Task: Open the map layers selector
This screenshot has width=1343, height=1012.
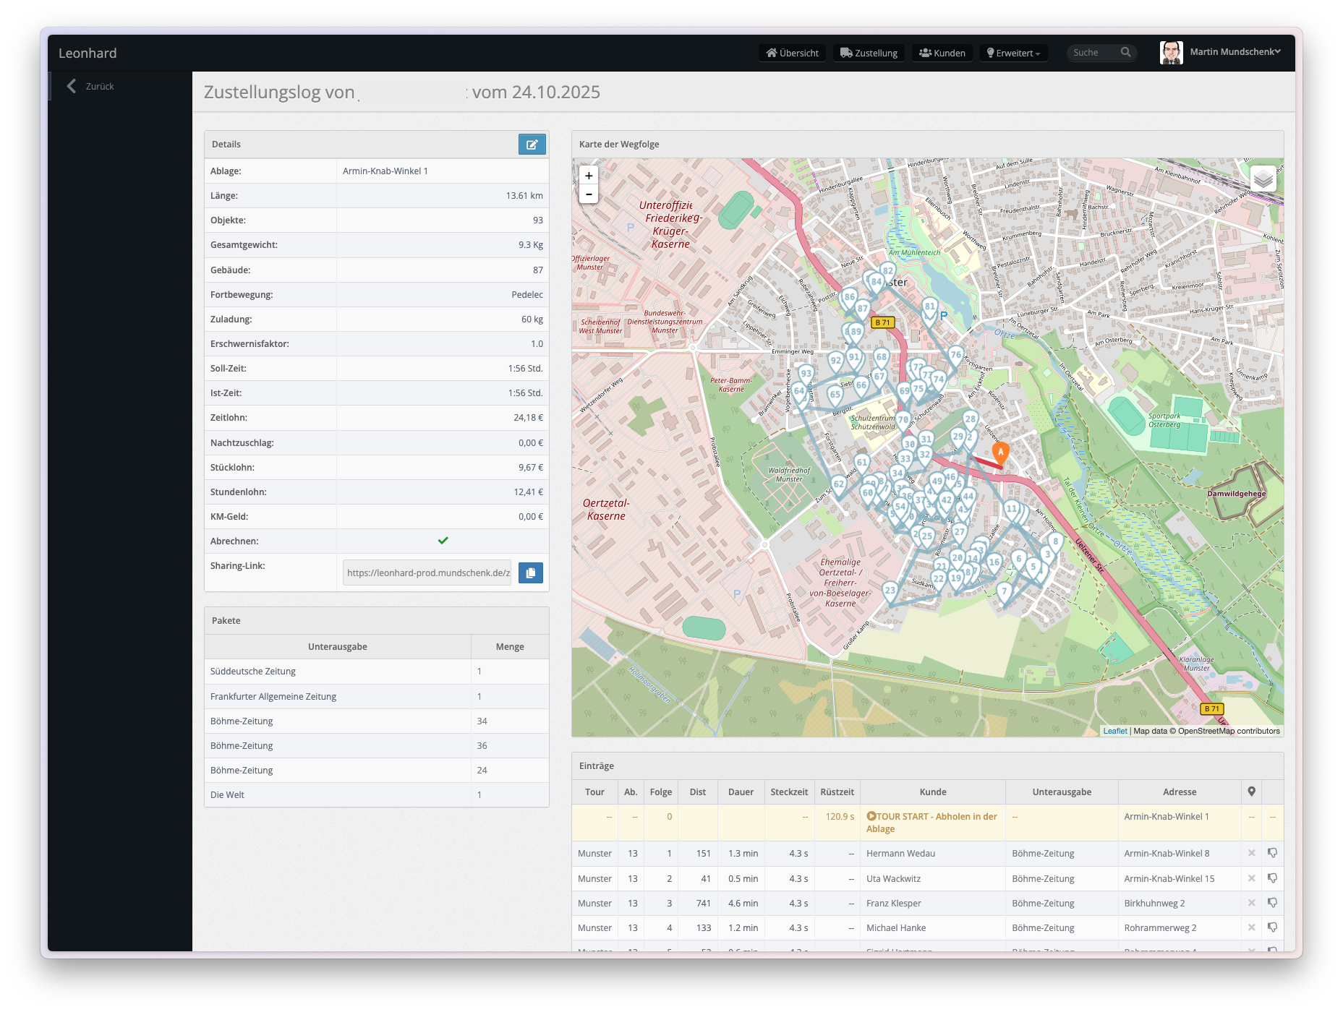Action: point(1263,178)
